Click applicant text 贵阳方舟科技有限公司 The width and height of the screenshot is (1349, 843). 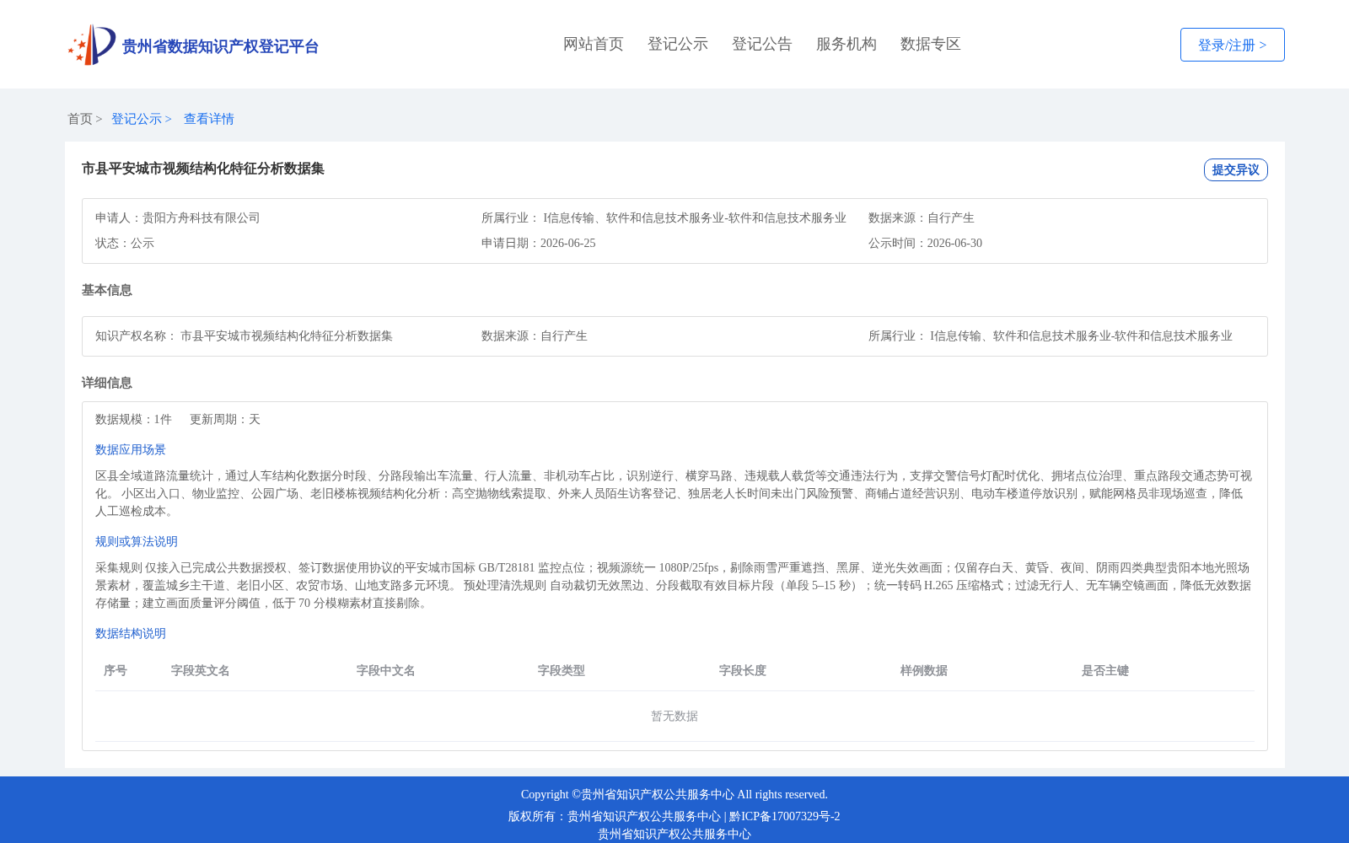(202, 217)
